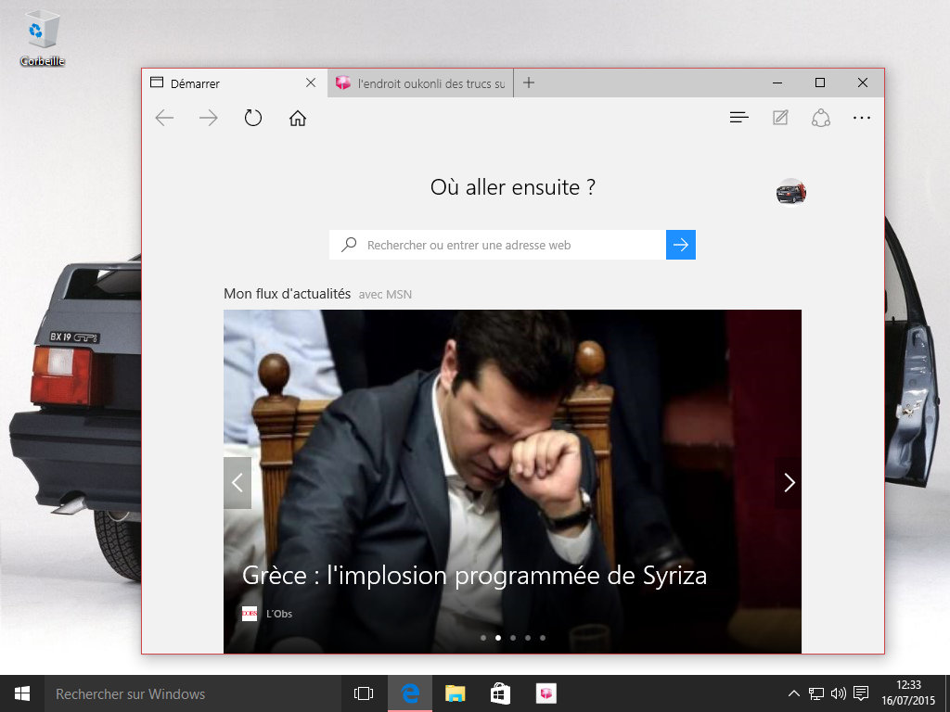Click the browser Forward arrow
Screen dimensions: 950x712
coord(209,118)
